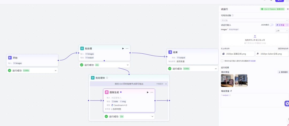This screenshot has height=126, width=289.
Task: Open the 批处理 node more-options menu
Action: coord(127,48)
